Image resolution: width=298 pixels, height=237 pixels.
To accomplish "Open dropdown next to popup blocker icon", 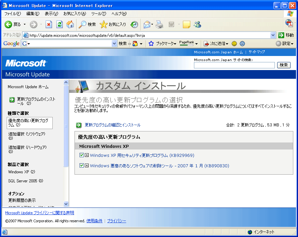I will [x=141, y=44].
